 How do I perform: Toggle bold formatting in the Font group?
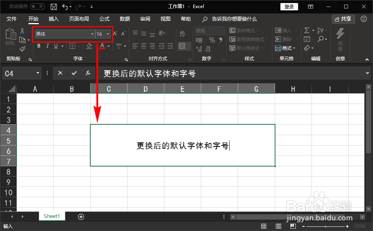38,46
